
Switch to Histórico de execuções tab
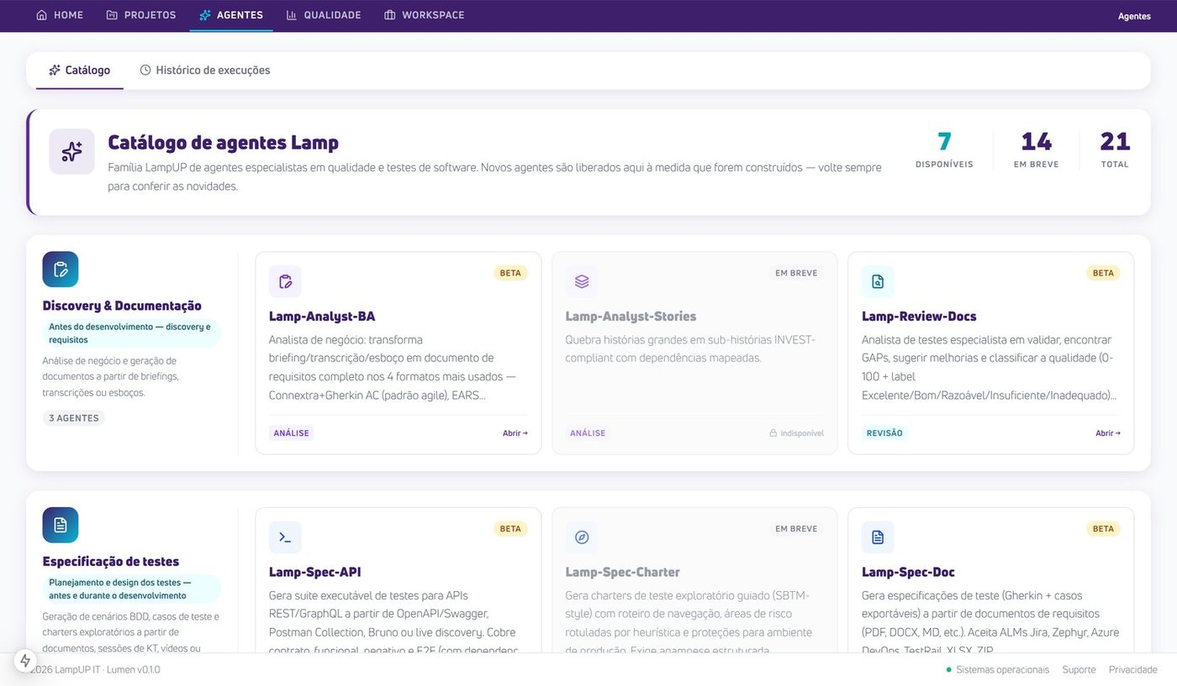click(205, 71)
